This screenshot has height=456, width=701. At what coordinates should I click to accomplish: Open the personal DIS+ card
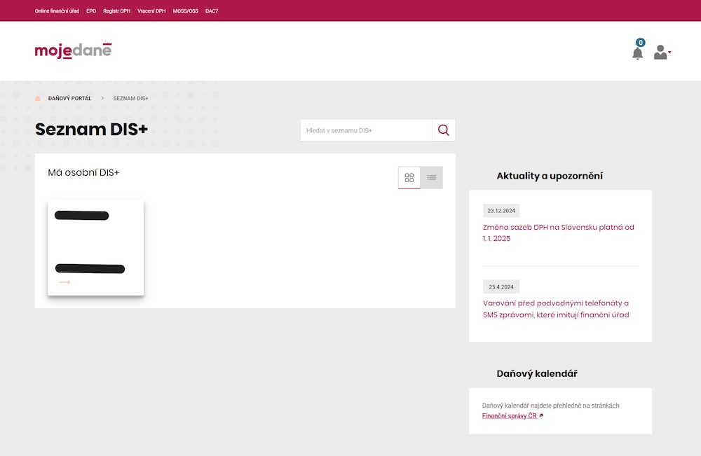[x=95, y=247]
